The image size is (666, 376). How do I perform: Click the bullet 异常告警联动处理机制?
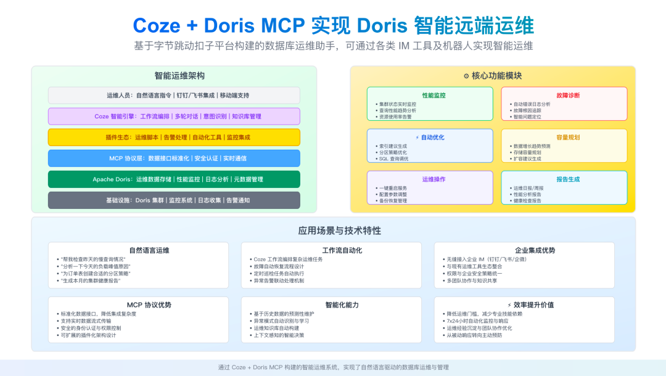(279, 281)
